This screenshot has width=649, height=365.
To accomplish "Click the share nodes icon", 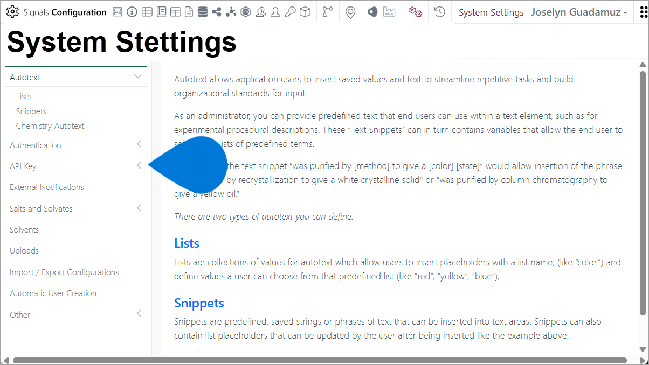I will tap(217, 12).
